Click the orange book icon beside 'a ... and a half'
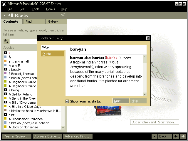188x141 pixels. click(x=5, y=61)
